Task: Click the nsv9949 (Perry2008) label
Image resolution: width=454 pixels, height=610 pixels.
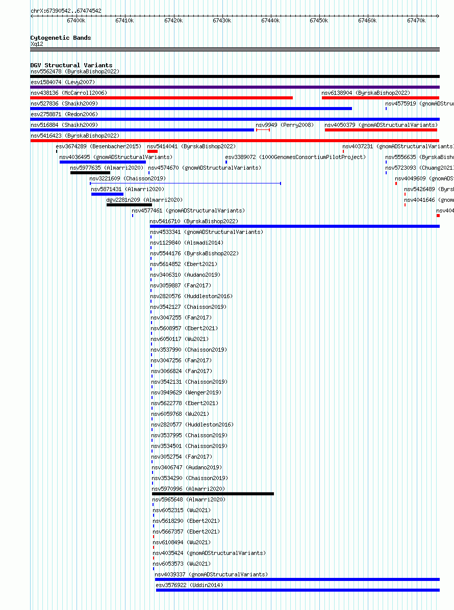Action: tap(285, 125)
